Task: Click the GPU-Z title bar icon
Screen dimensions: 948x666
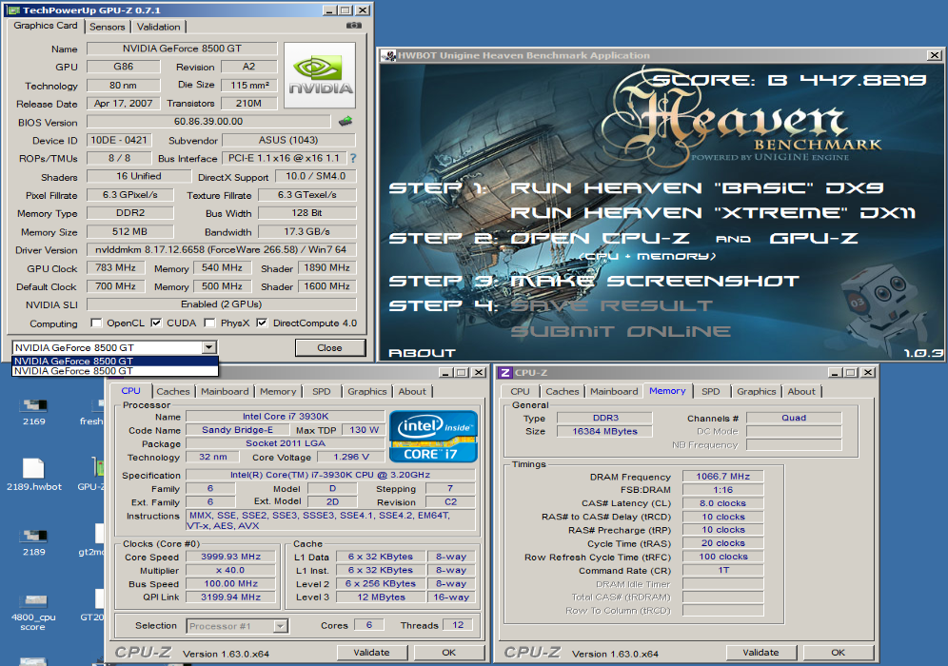Action: point(13,10)
